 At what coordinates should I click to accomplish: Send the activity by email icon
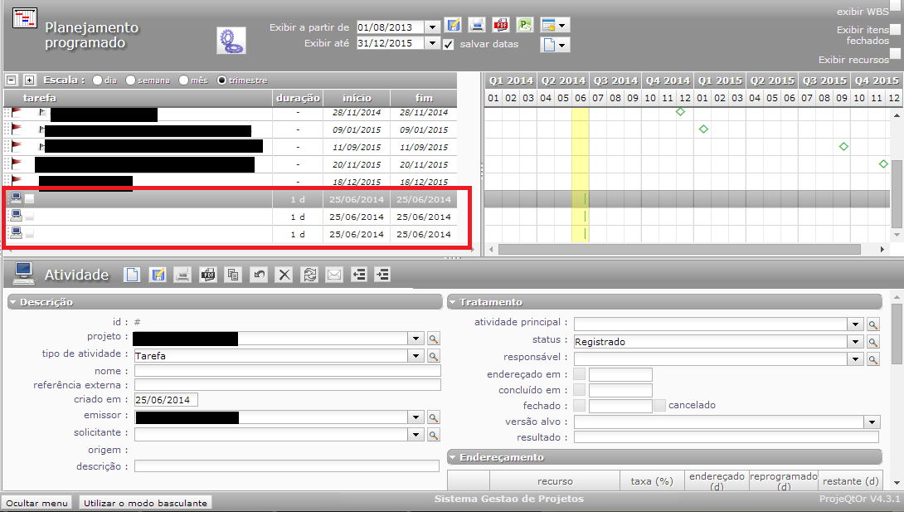click(334, 275)
